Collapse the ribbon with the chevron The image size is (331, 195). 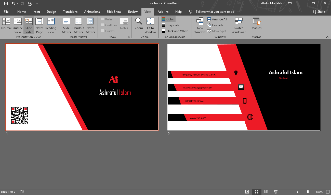(327, 37)
